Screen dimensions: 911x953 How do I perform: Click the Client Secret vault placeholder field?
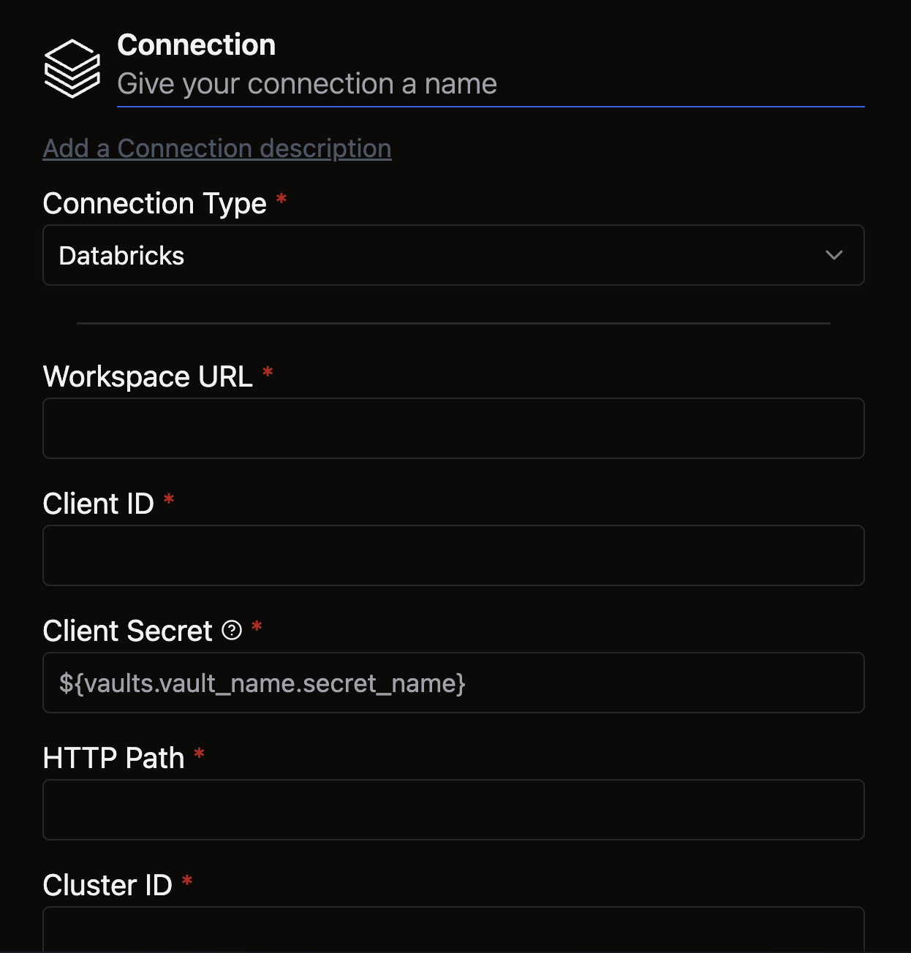[453, 683]
